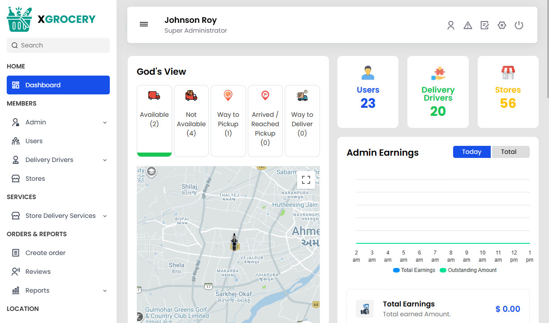Click the logout power icon

(519, 25)
